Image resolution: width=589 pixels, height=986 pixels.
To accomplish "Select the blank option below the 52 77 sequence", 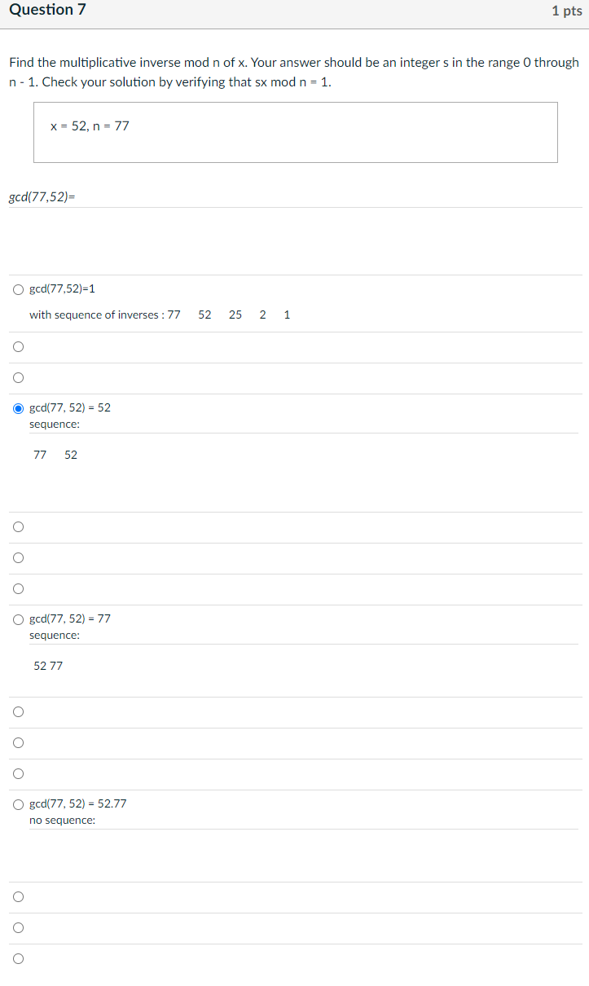I will coord(18,711).
